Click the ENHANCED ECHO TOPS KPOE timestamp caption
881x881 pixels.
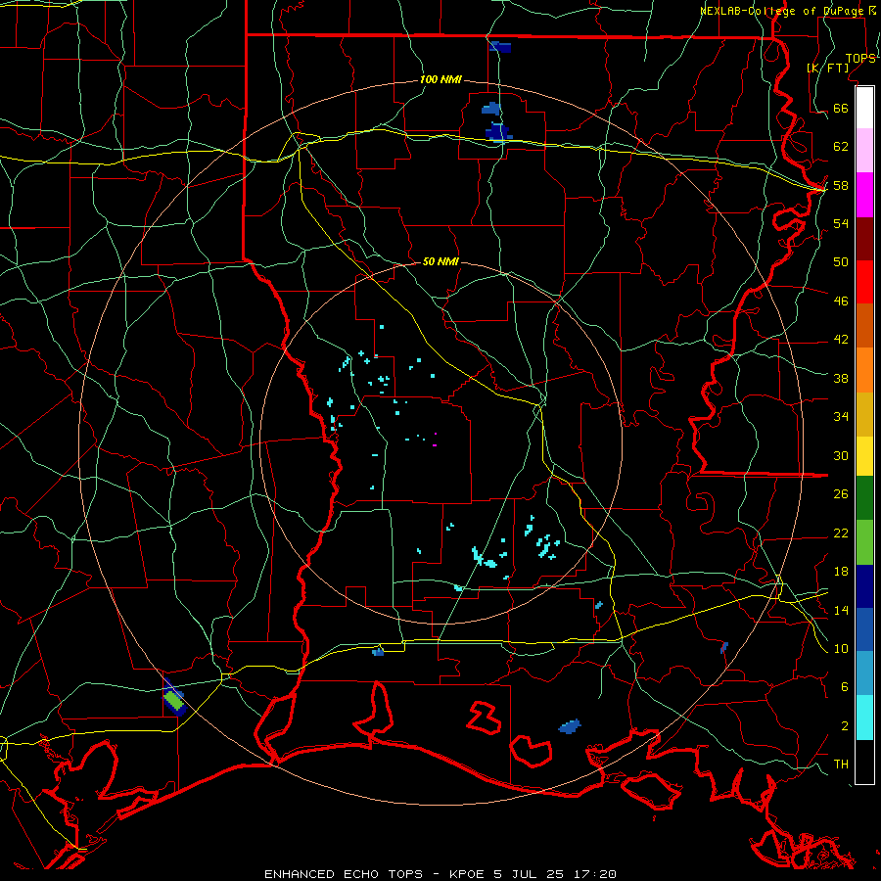click(x=440, y=874)
